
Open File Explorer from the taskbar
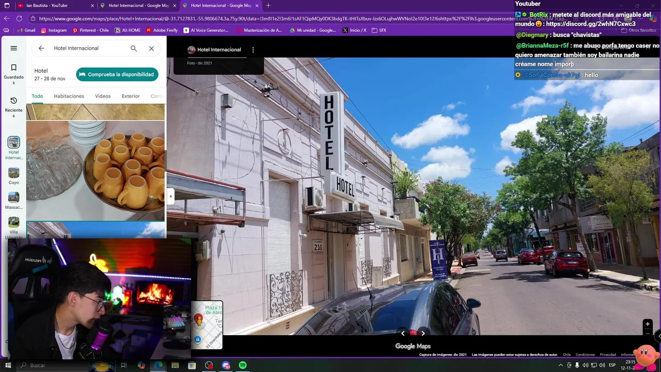click(175, 365)
